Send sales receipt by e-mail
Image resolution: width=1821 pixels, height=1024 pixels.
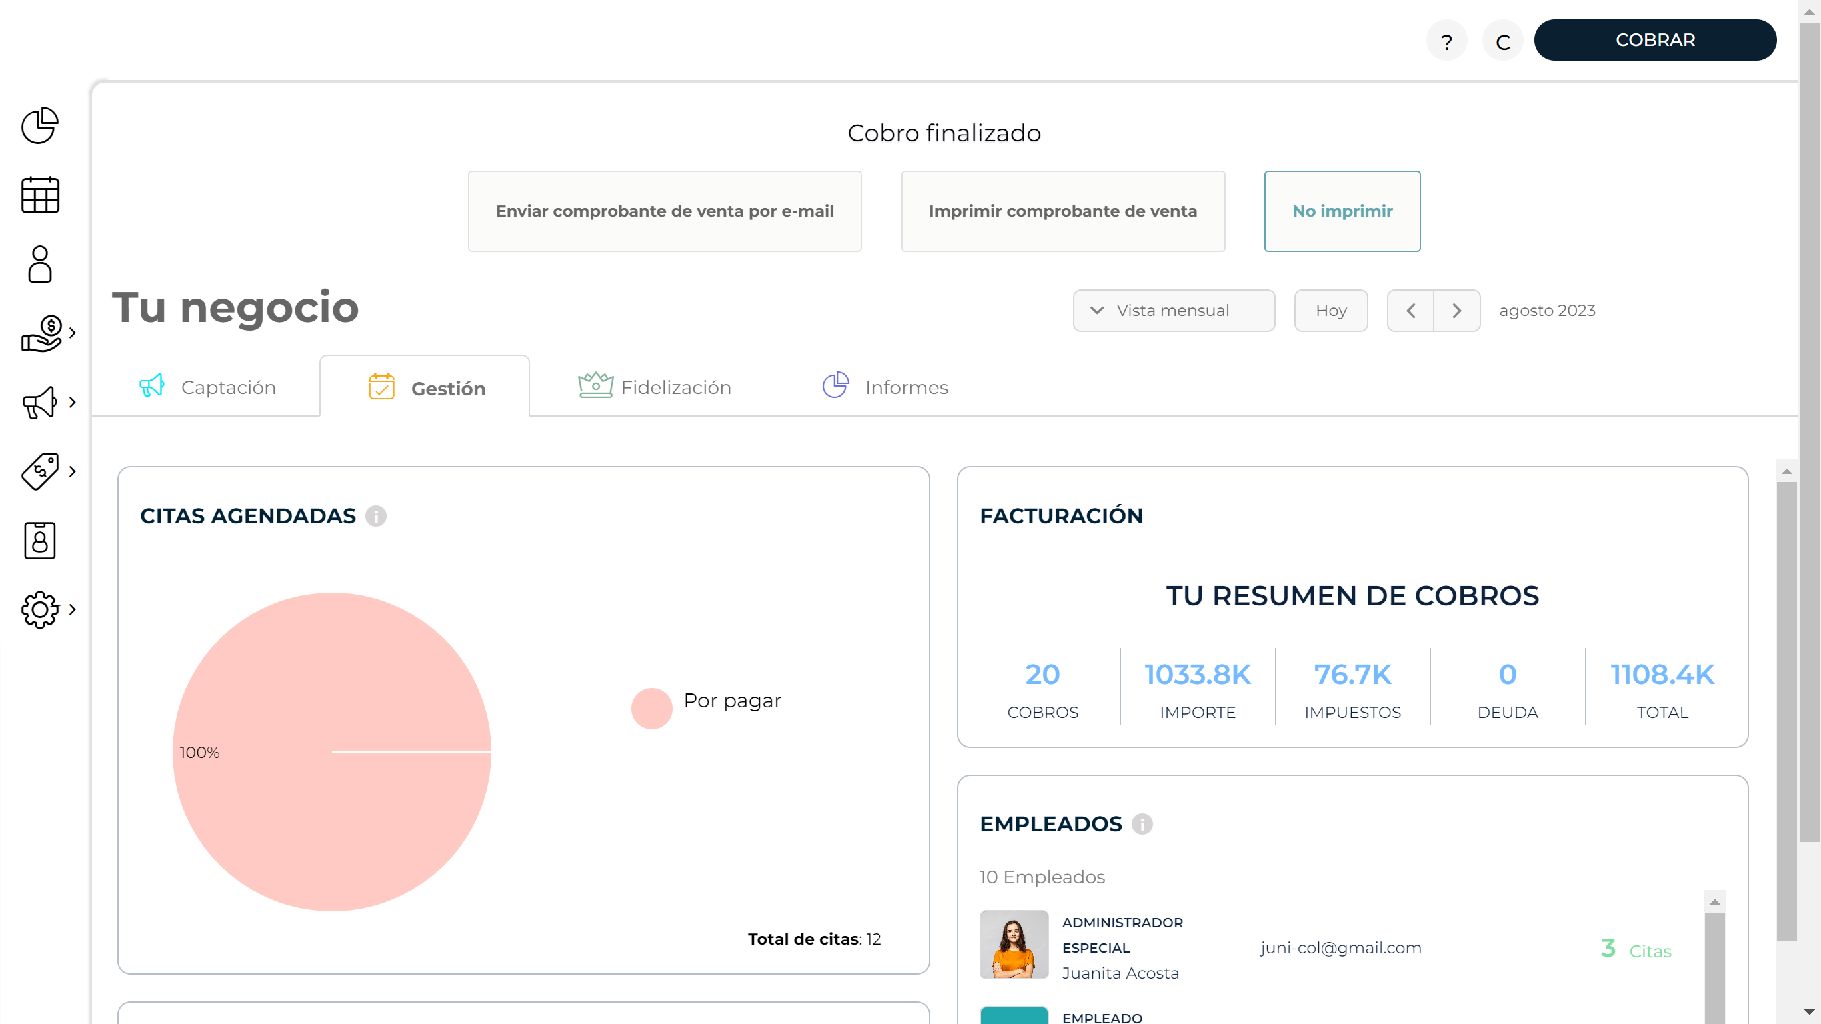click(x=665, y=211)
